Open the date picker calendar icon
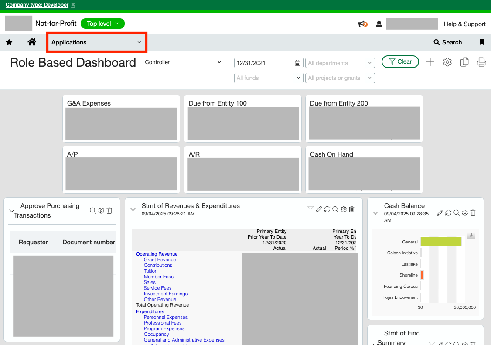491x345 pixels. tap(297, 63)
